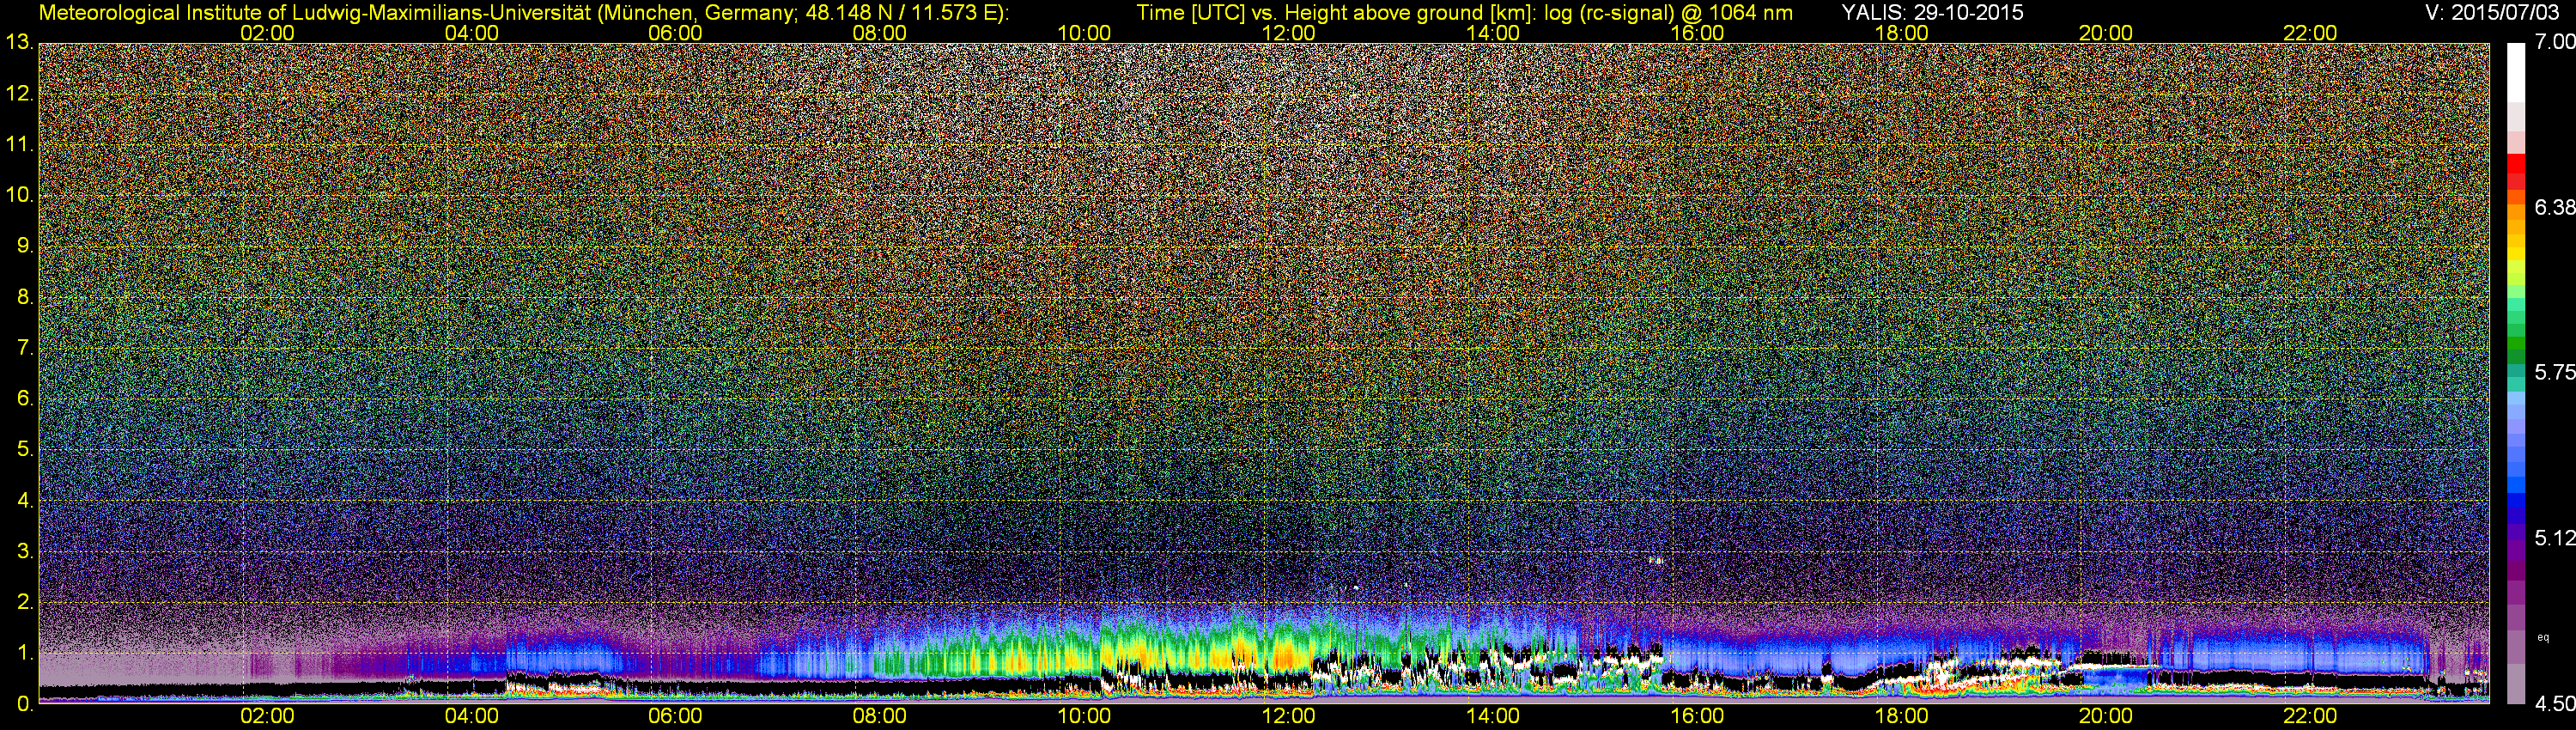Select the 22:00 tick label along bottom axis

point(2310,716)
